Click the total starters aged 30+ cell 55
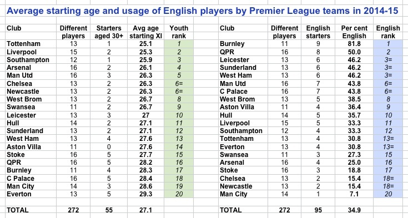 click(x=109, y=210)
